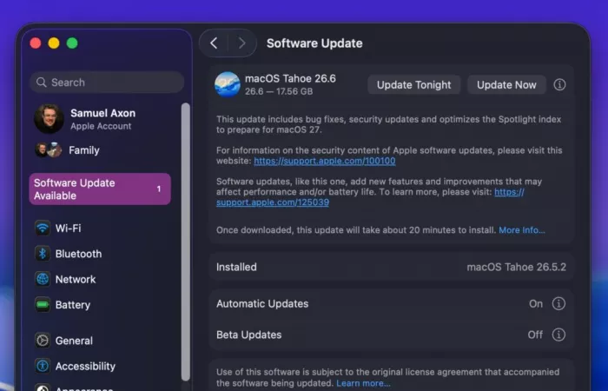This screenshot has height=391, width=608.
Task: Click the macOS Tahoe 26.6 title text
Action: pos(290,78)
